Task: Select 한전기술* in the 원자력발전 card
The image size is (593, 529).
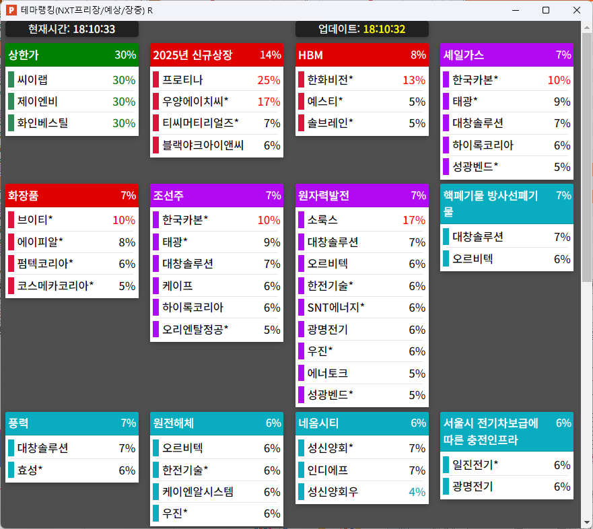Action: pos(362,286)
